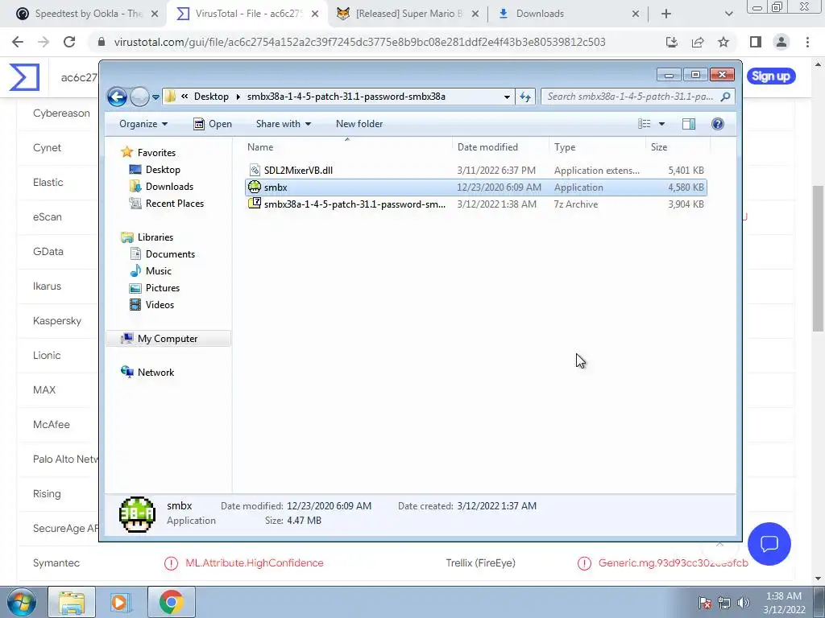Sort files by the Name column
This screenshot has width=825, height=618.
click(x=347, y=147)
